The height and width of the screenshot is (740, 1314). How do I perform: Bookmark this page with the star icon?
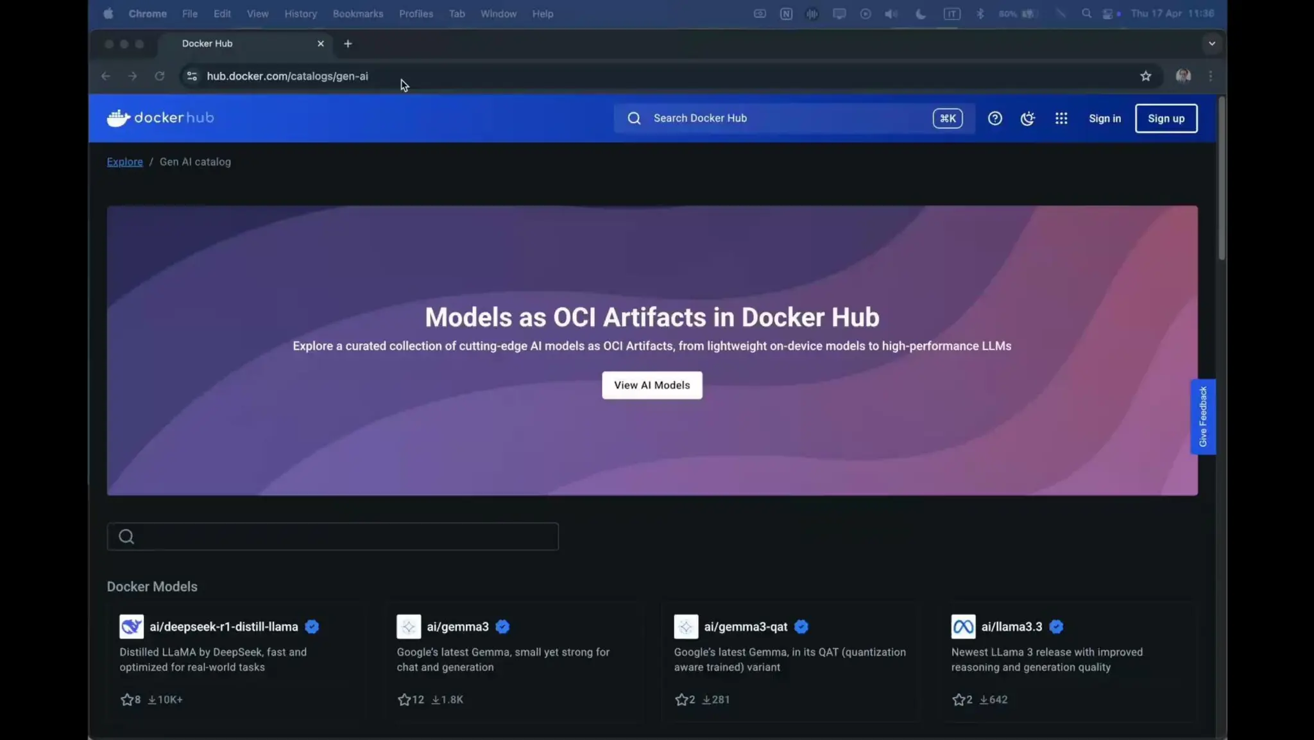click(x=1145, y=76)
